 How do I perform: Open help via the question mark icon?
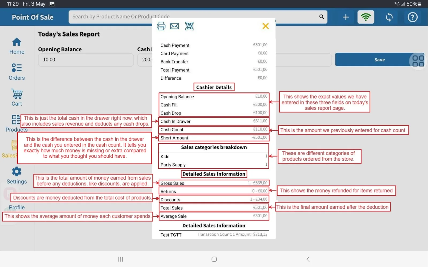[412, 17]
